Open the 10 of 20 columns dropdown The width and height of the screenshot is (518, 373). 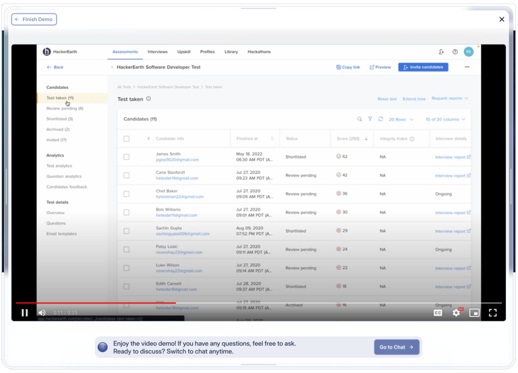pyautogui.click(x=445, y=119)
